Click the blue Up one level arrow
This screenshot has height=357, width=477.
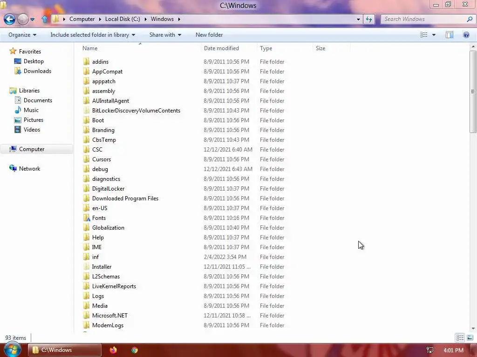click(44, 19)
